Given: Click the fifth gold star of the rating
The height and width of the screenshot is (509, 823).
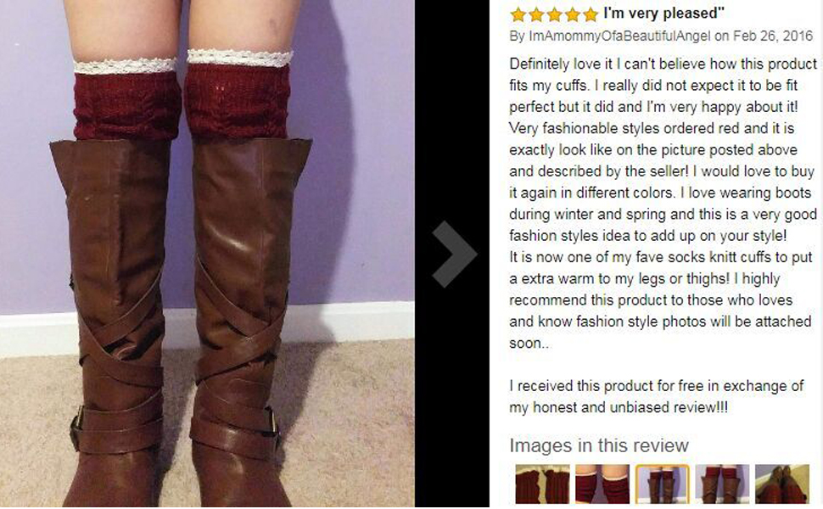Looking at the screenshot, I should (x=591, y=14).
